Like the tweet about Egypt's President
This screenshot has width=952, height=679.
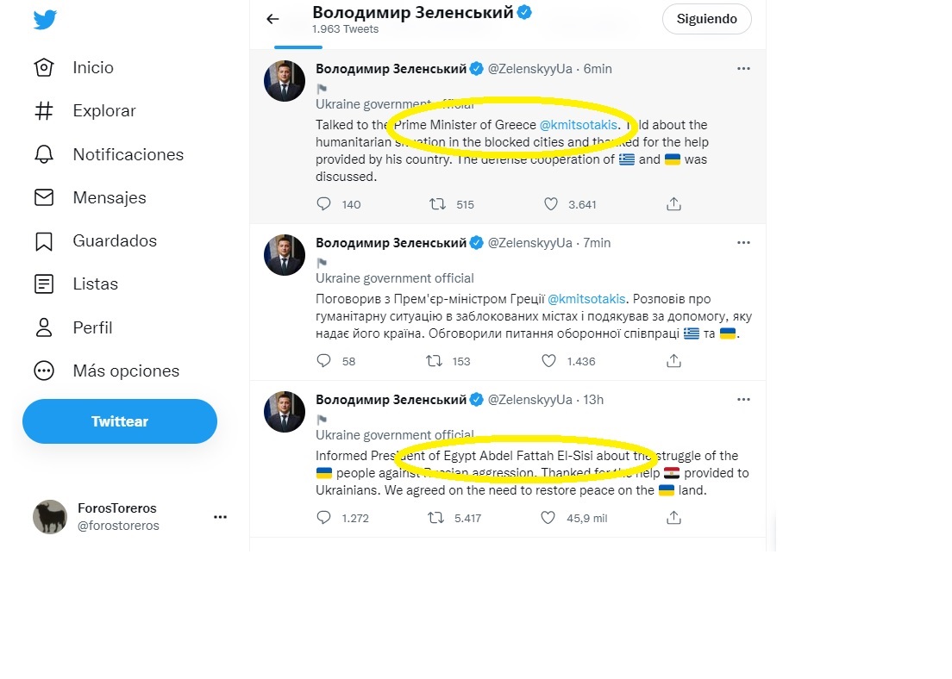(549, 518)
